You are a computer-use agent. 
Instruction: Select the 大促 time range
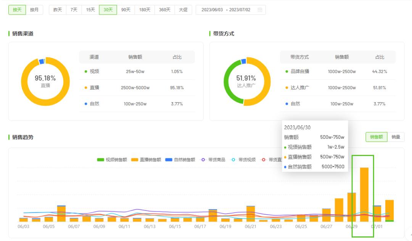point(183,10)
